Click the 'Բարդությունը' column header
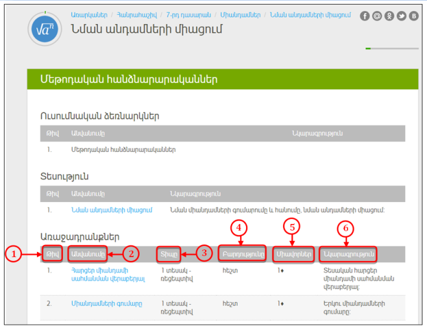This screenshot has height=328, width=427. pyautogui.click(x=243, y=253)
